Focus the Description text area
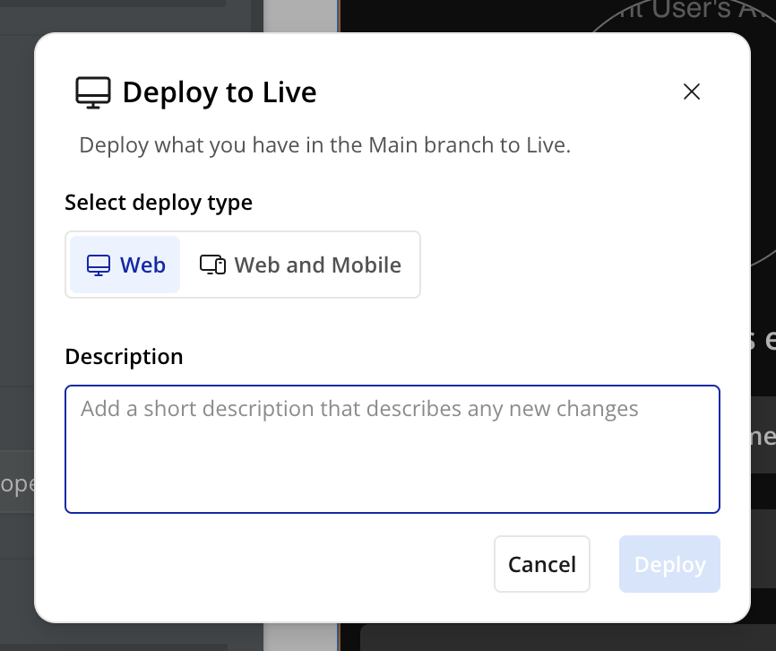 (x=392, y=449)
